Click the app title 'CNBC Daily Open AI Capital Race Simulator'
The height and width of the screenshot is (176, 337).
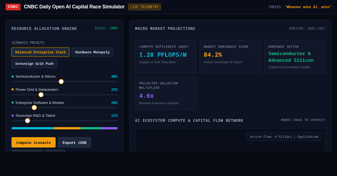click(x=74, y=7)
